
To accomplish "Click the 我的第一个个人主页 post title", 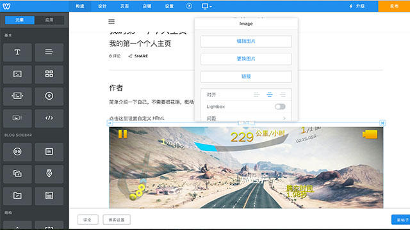I will point(140,43).
